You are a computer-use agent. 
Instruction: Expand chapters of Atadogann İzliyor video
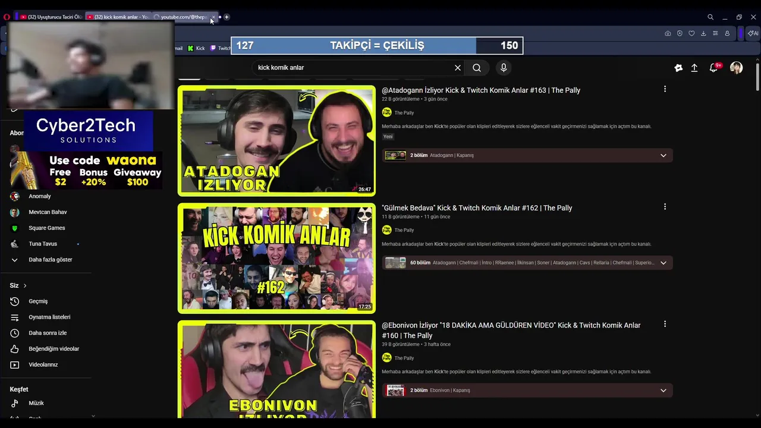[x=663, y=156]
